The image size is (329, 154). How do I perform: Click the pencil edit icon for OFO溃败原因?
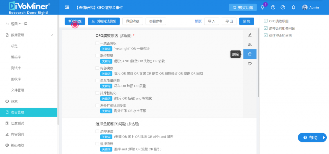point(250,35)
